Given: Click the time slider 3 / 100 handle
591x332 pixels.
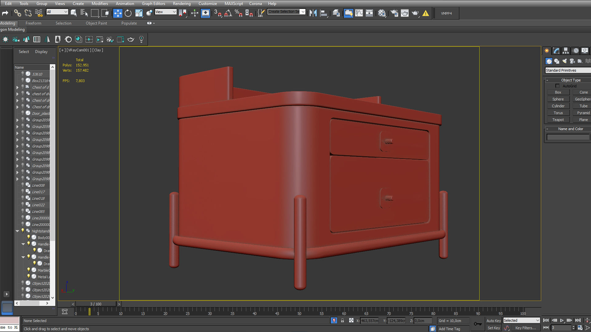Looking at the screenshot, I should click(x=96, y=304).
